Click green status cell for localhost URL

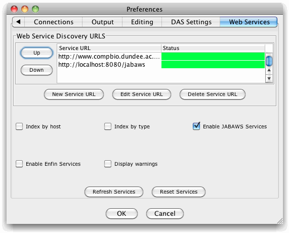pos(213,64)
